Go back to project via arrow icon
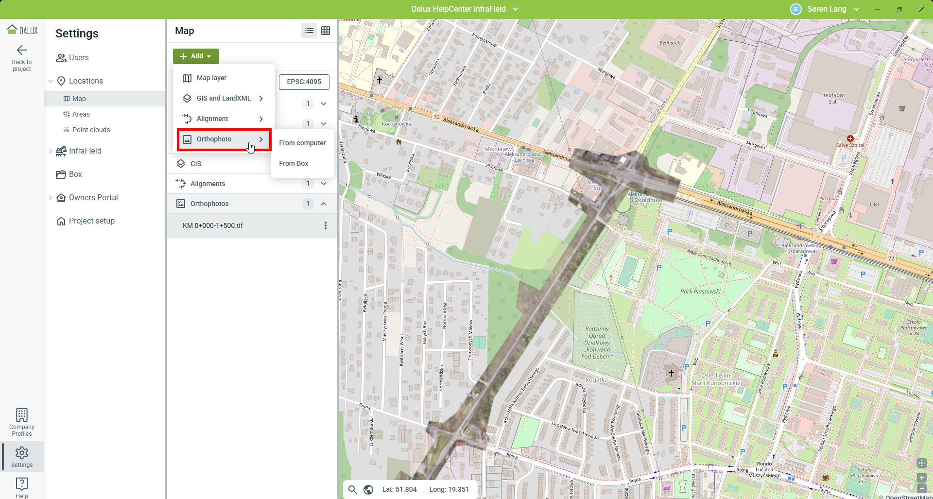The image size is (933, 499). (x=22, y=50)
